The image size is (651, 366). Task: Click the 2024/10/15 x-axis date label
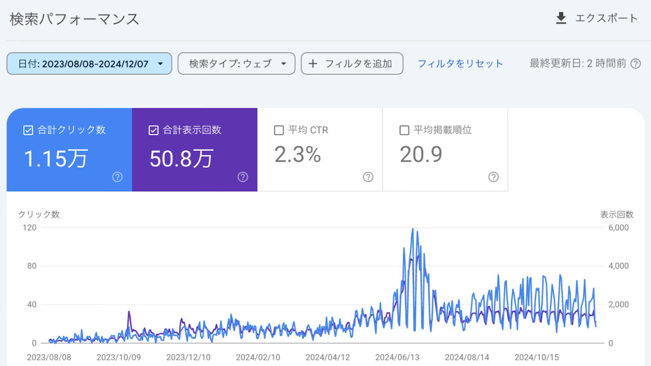(x=536, y=357)
